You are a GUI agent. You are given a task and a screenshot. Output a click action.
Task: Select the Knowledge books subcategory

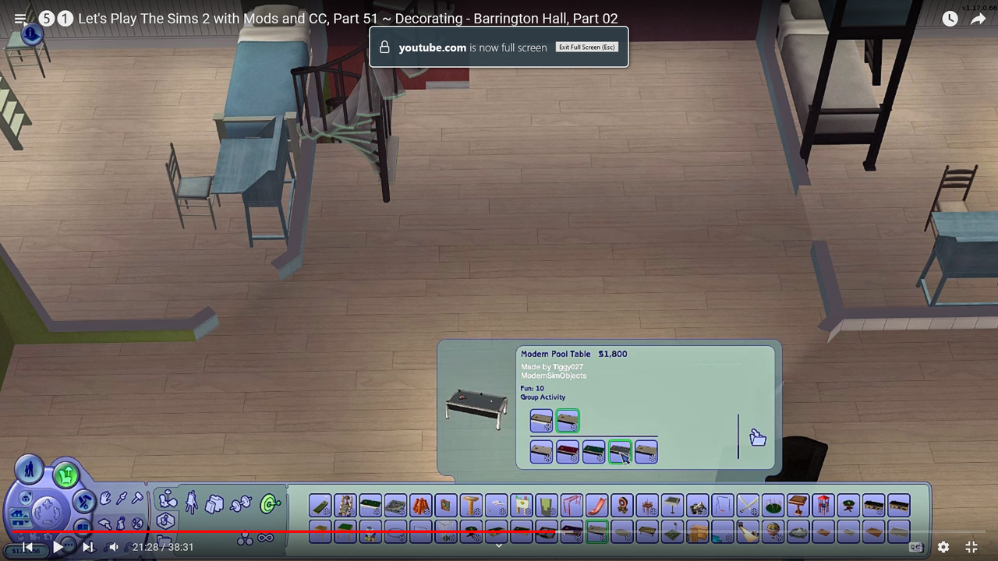click(x=214, y=504)
